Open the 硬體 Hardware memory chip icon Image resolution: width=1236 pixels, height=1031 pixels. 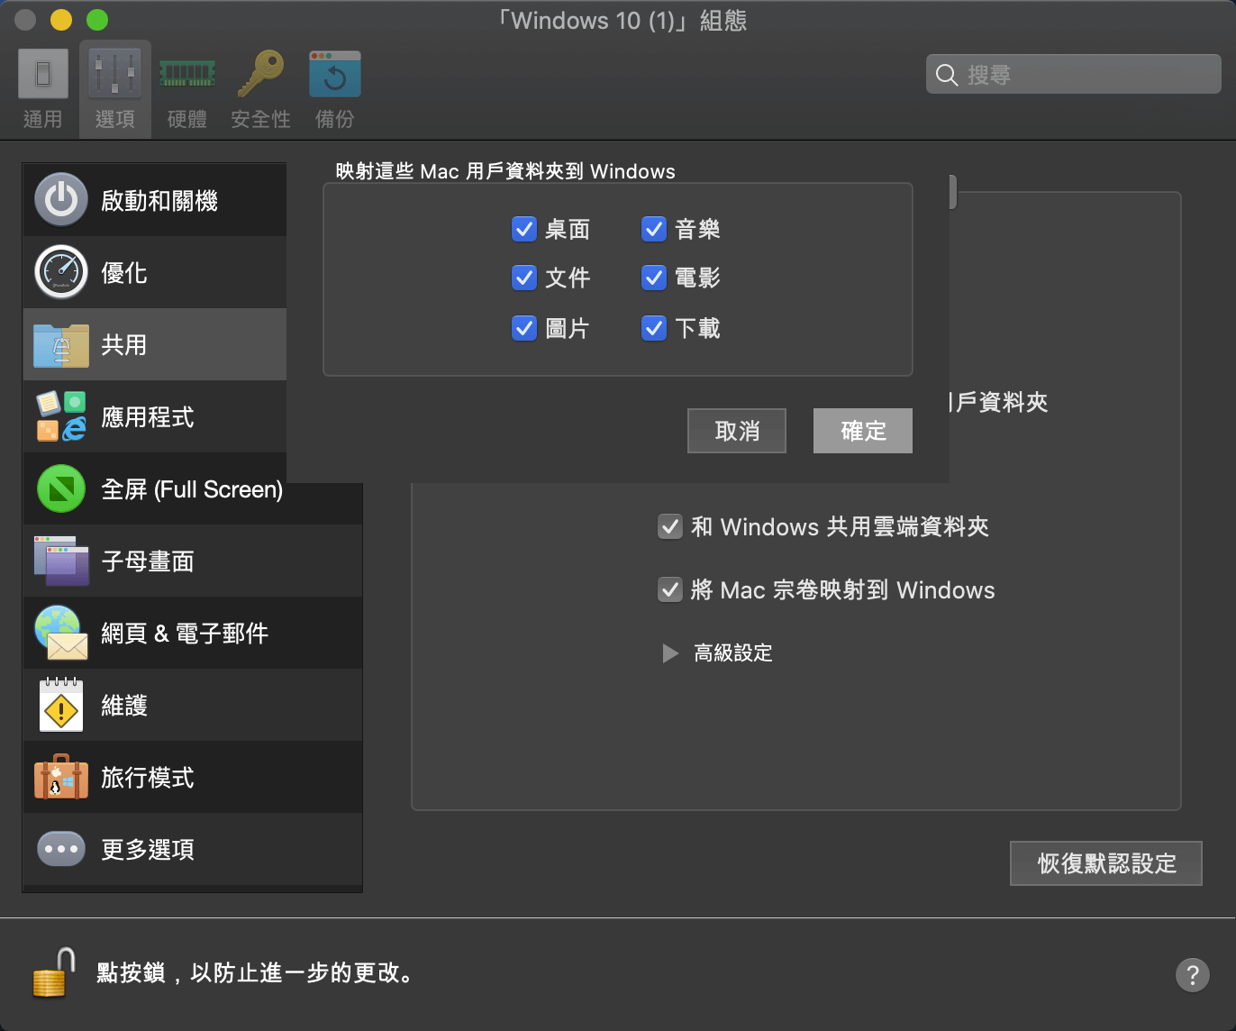pos(187,73)
